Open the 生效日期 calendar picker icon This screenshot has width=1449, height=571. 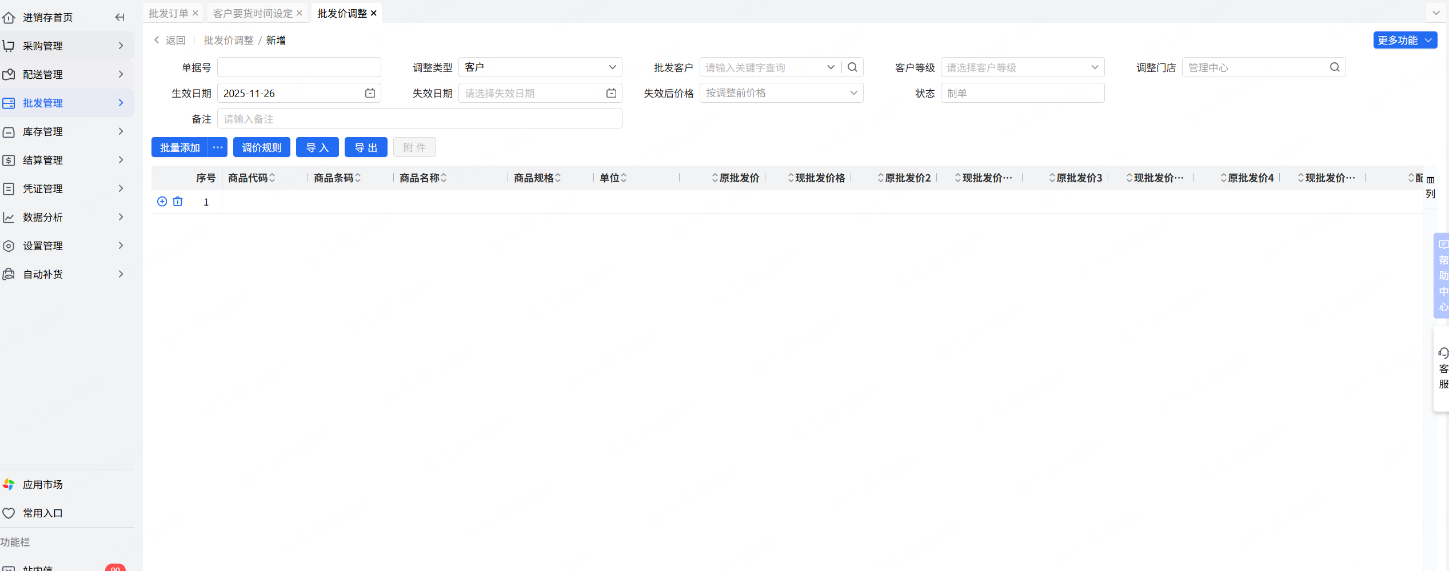click(370, 93)
